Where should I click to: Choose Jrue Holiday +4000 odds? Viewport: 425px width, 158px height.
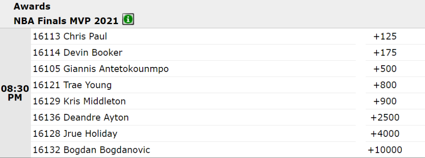pos(385,134)
